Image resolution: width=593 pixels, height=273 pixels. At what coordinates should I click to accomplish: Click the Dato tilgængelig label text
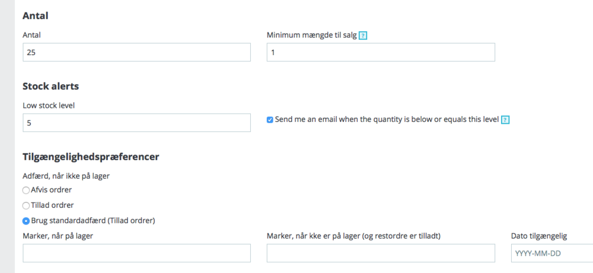click(539, 236)
